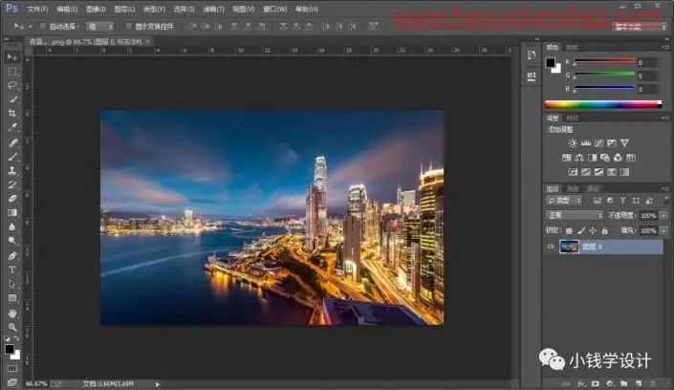Turn layer filtering on or off
Viewport: 674px width, 390px height.
(x=665, y=199)
